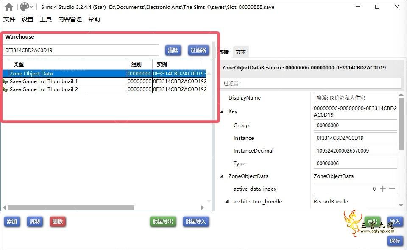Click the 保存 save button

click(x=395, y=241)
